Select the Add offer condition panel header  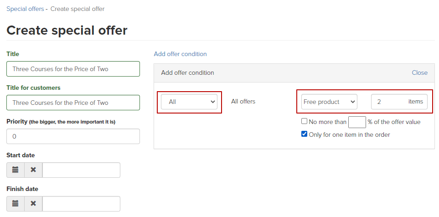[294, 73]
